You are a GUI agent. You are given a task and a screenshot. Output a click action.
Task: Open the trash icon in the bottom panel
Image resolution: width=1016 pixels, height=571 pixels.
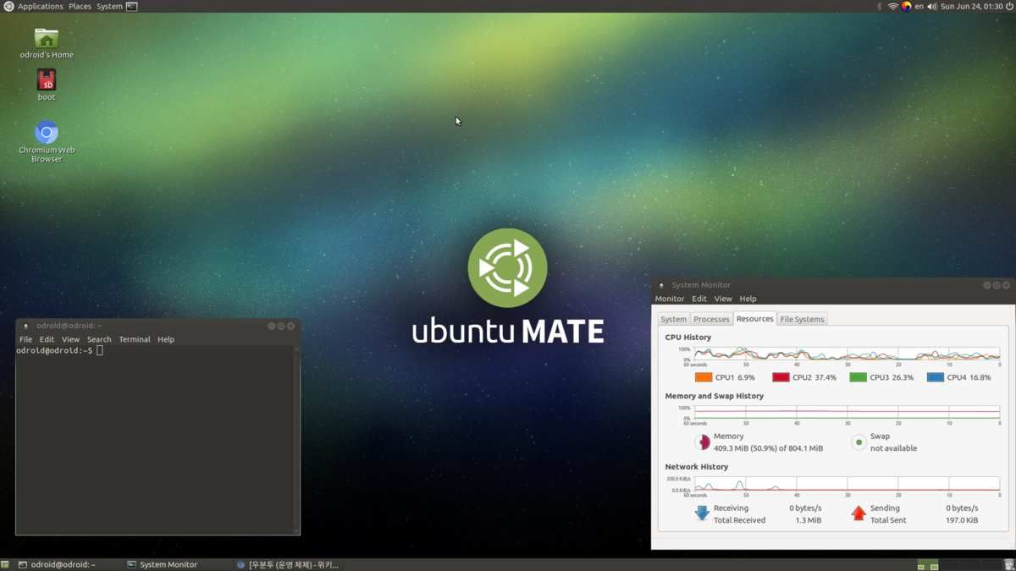(x=1008, y=564)
